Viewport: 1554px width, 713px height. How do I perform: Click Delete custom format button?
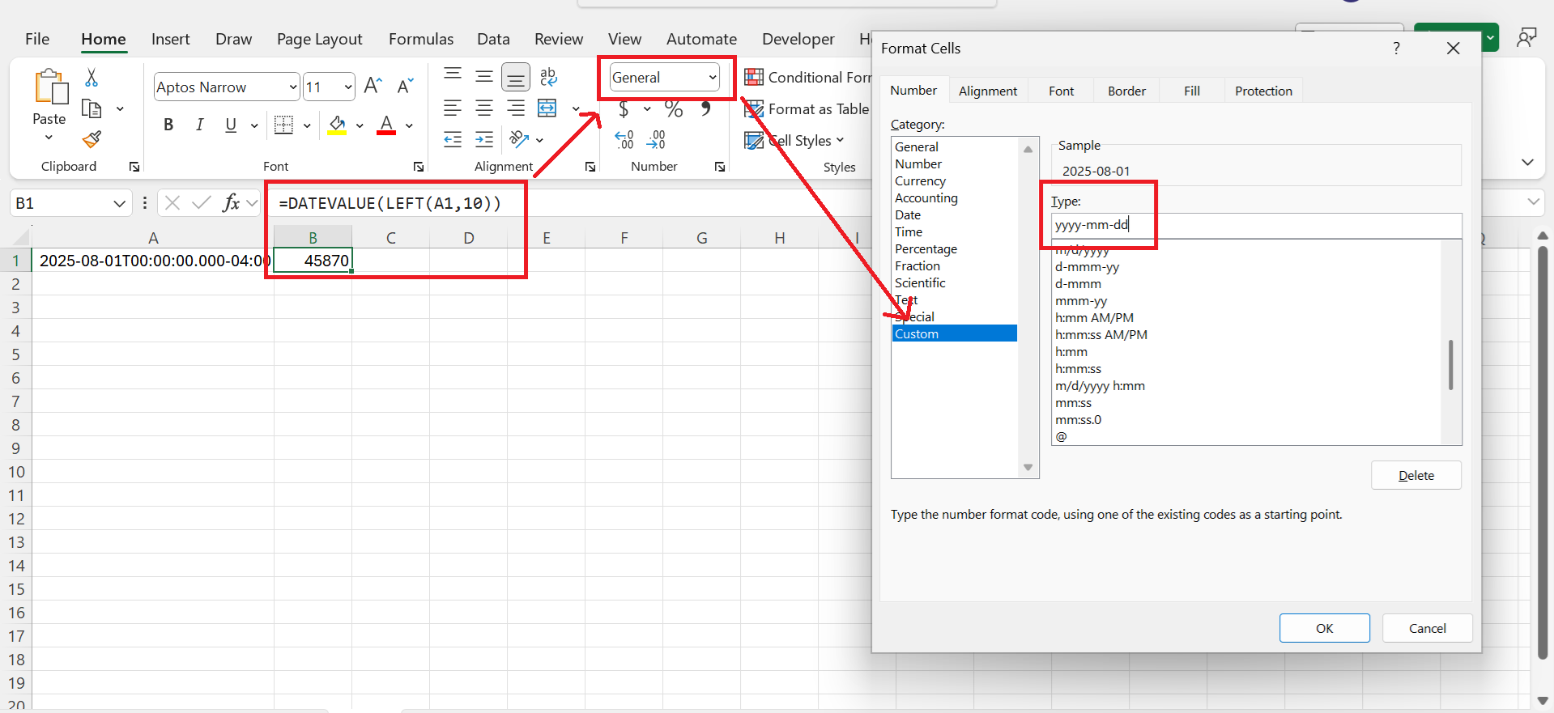(x=1416, y=475)
